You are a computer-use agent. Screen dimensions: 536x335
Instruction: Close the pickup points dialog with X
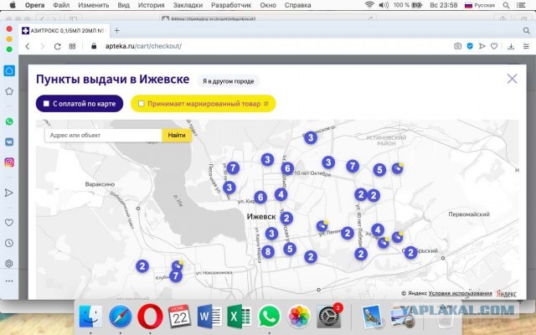tap(512, 79)
